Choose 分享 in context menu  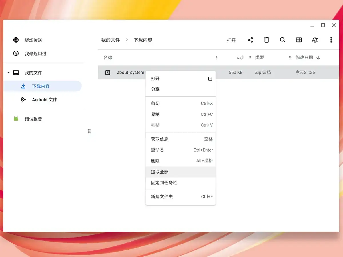tap(180, 89)
